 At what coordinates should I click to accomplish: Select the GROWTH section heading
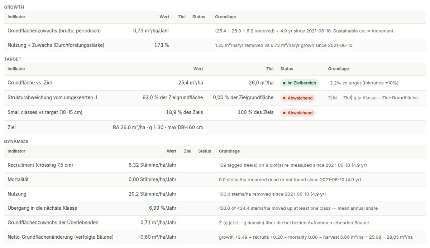coord(14,7)
